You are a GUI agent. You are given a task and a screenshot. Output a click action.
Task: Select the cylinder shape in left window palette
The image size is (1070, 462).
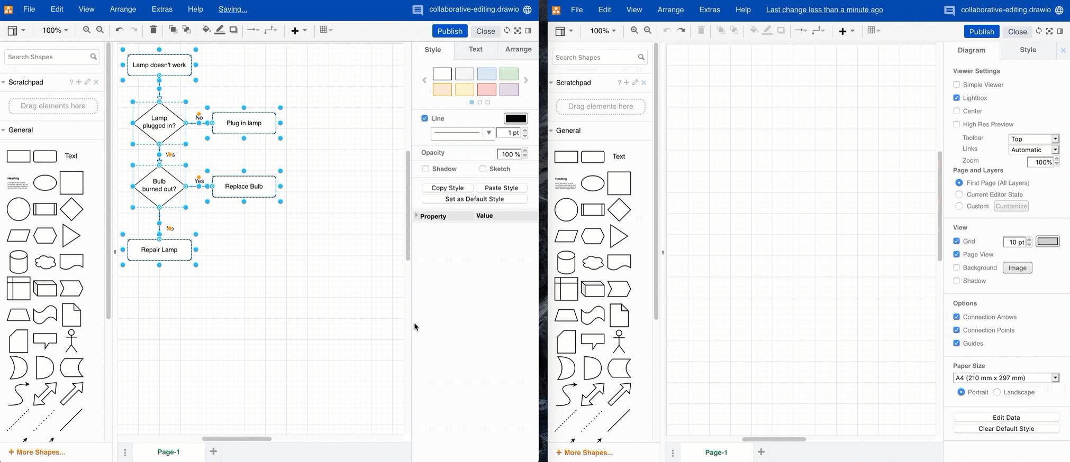19,262
